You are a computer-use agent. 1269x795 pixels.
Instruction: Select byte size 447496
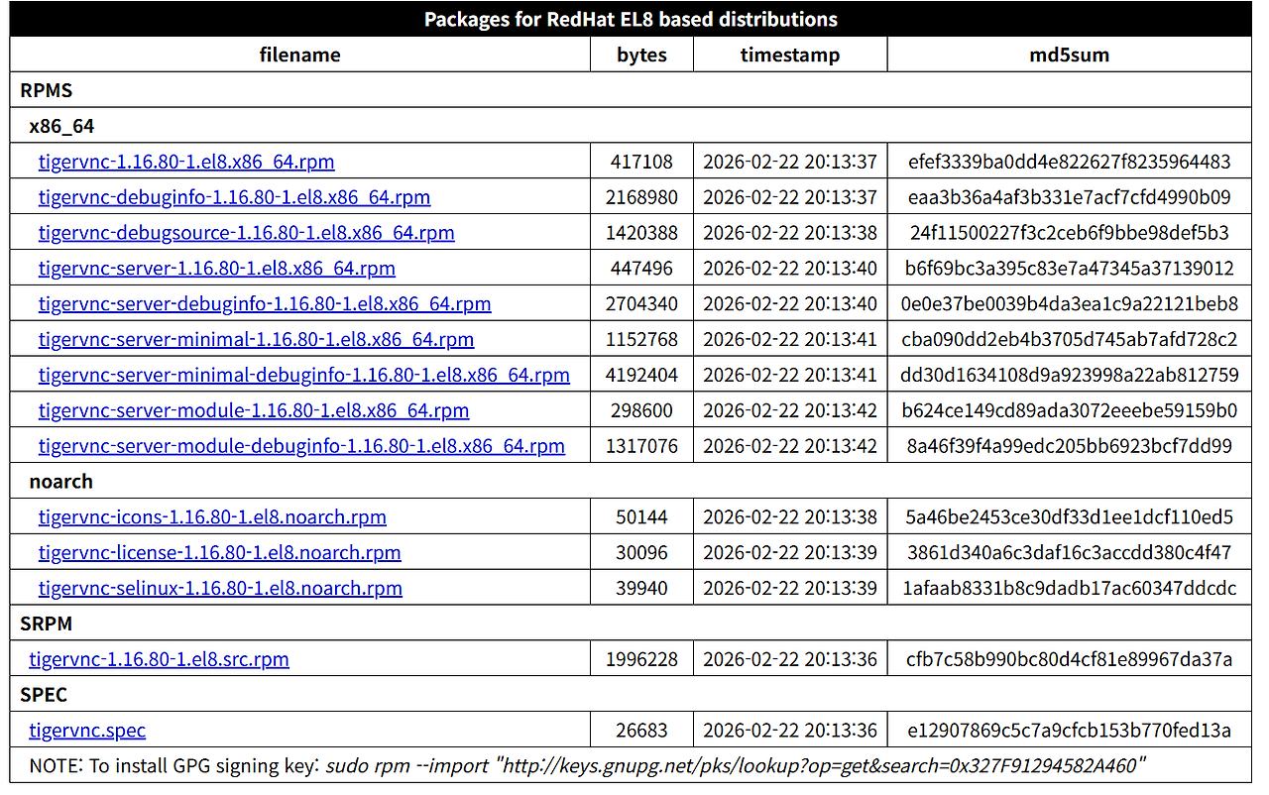642,269
